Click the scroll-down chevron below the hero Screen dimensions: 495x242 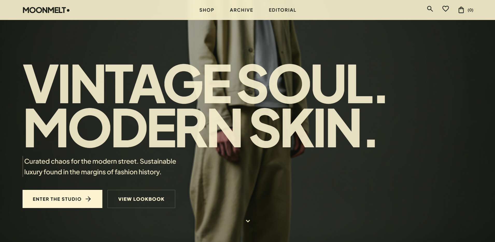[x=248, y=221]
